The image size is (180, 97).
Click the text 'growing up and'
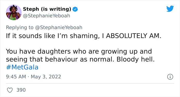pyautogui.click(x=127, y=52)
